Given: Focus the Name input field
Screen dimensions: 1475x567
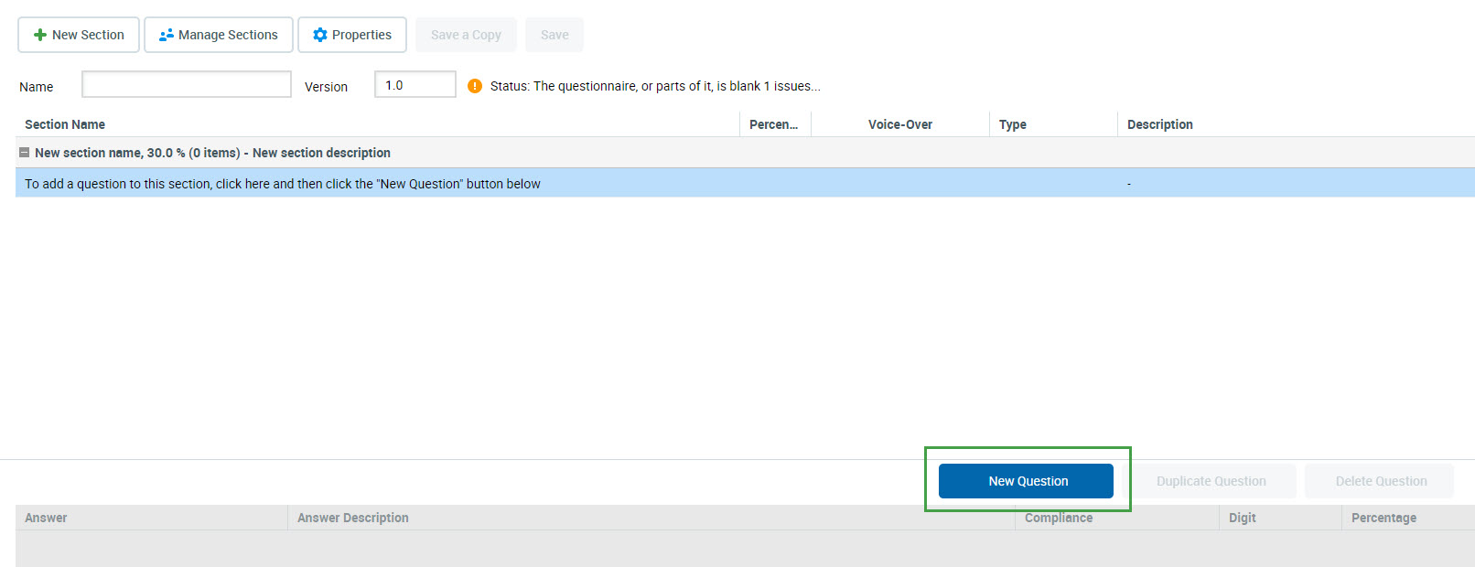Looking at the screenshot, I should [x=187, y=85].
